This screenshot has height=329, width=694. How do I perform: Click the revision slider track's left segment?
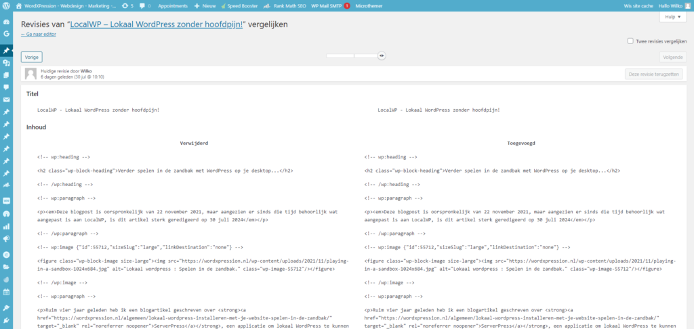click(340, 56)
